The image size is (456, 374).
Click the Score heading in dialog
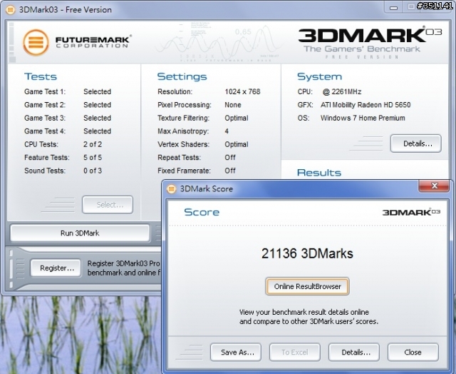tap(202, 212)
